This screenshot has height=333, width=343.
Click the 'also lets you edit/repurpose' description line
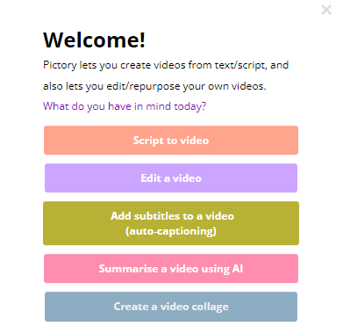coord(154,86)
